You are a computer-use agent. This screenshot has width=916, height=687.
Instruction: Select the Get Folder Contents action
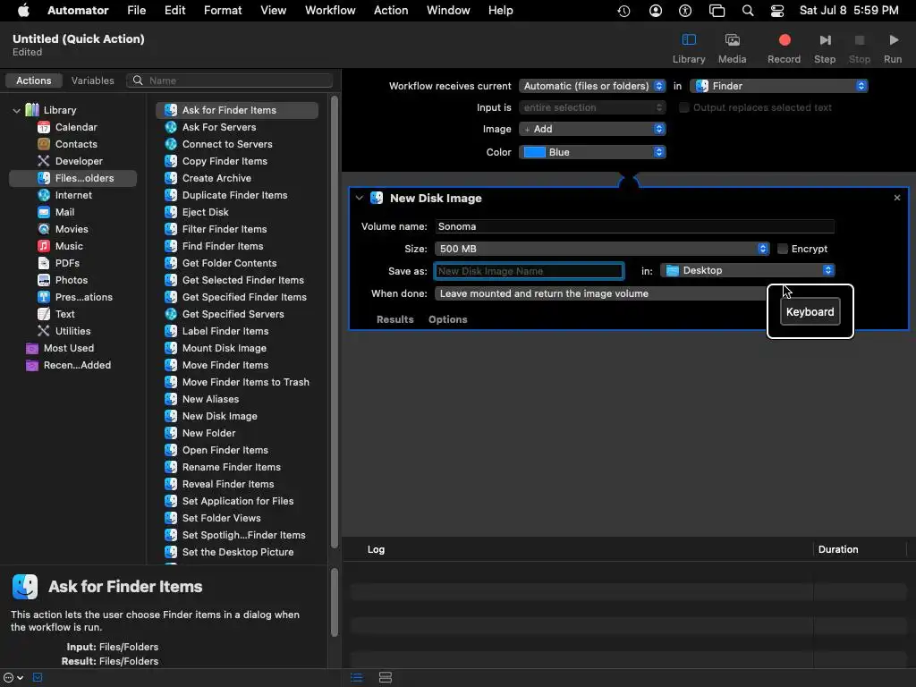(229, 262)
